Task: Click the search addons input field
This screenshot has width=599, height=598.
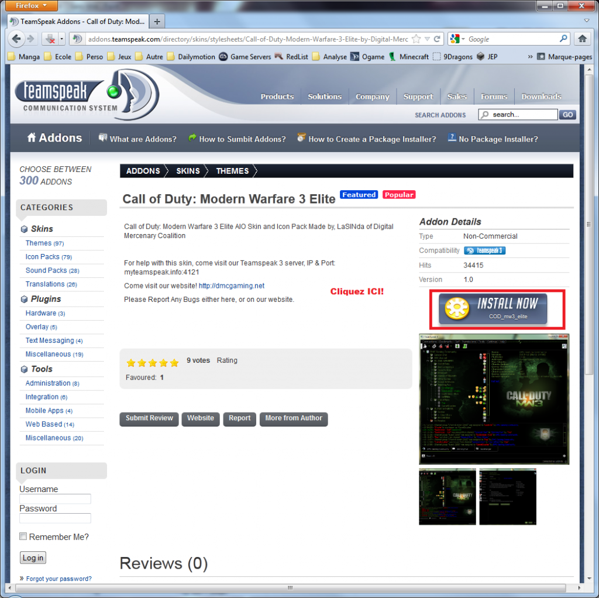Action: tap(518, 115)
